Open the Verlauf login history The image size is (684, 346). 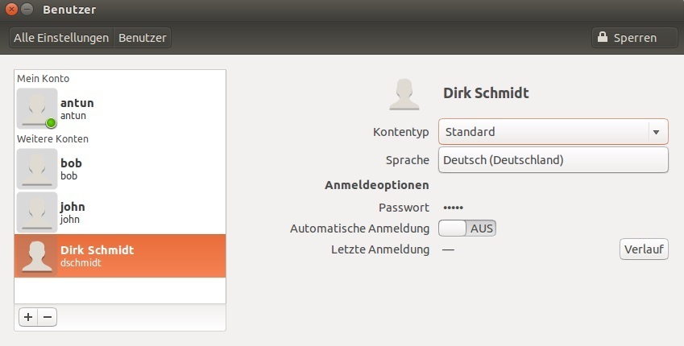tap(644, 249)
